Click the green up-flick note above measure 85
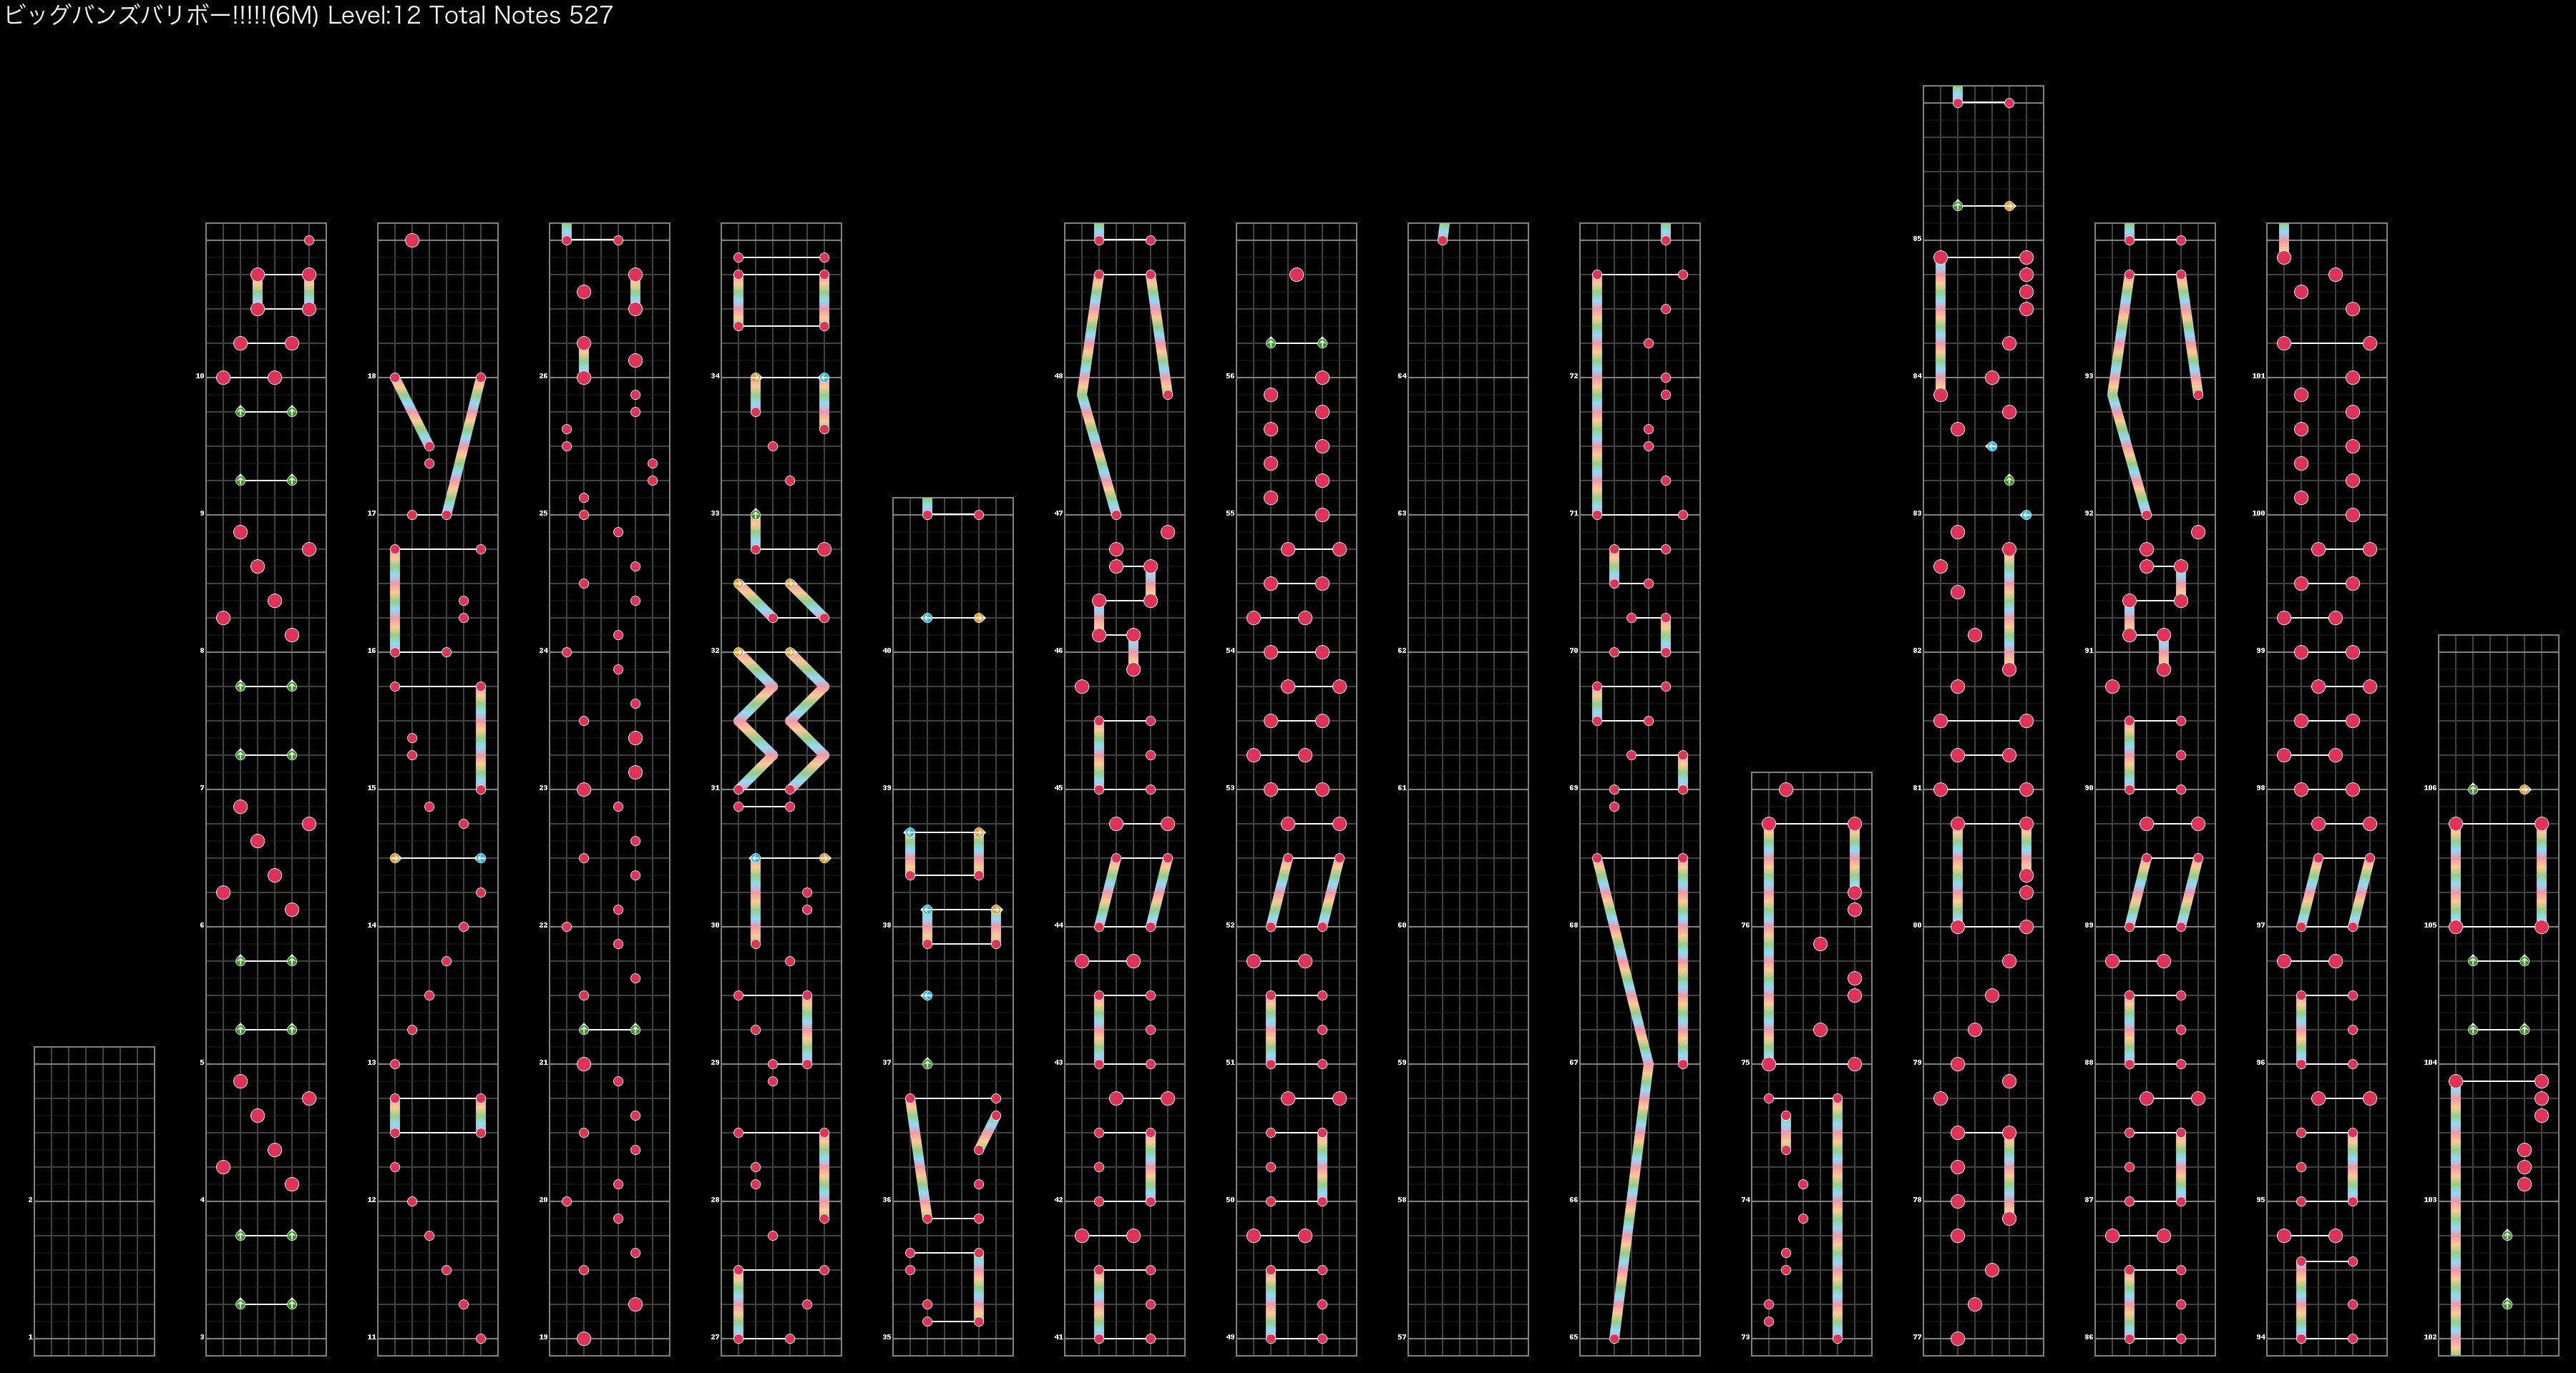2576x1373 pixels. [x=1958, y=206]
